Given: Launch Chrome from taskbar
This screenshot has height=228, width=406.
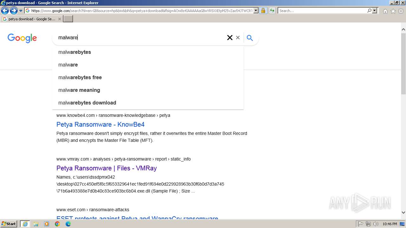Looking at the screenshot, I should (x=57, y=224).
